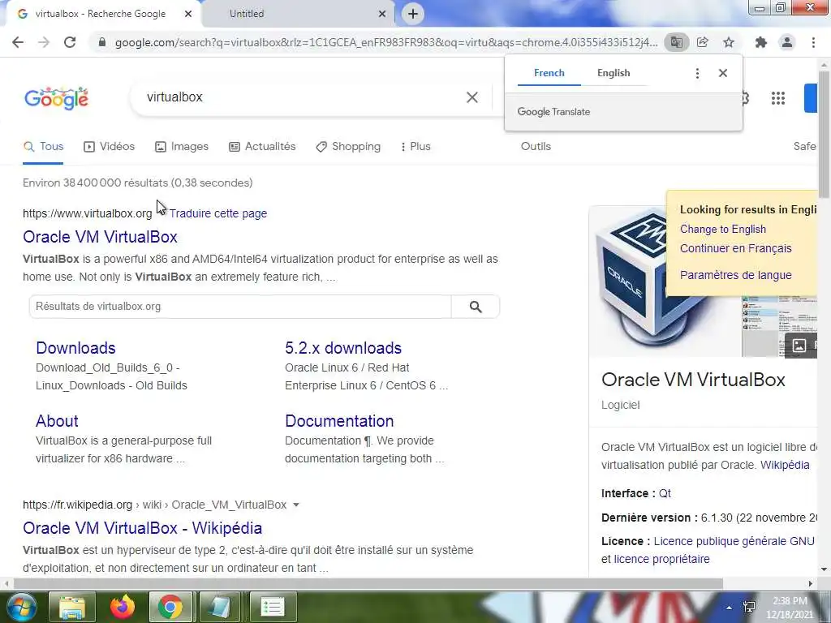Open the Vidéos search tab
The image size is (831, 623).
pyautogui.click(x=110, y=147)
